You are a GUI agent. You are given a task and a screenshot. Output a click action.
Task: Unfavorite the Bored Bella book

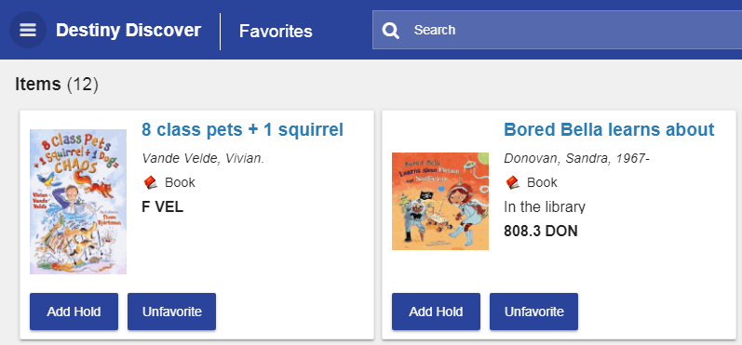click(533, 312)
